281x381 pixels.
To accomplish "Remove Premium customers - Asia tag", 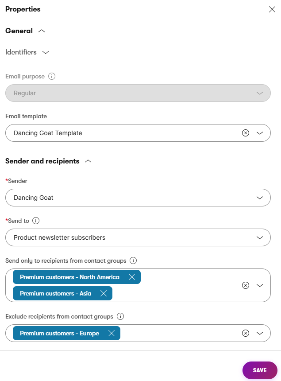I will 104,293.
